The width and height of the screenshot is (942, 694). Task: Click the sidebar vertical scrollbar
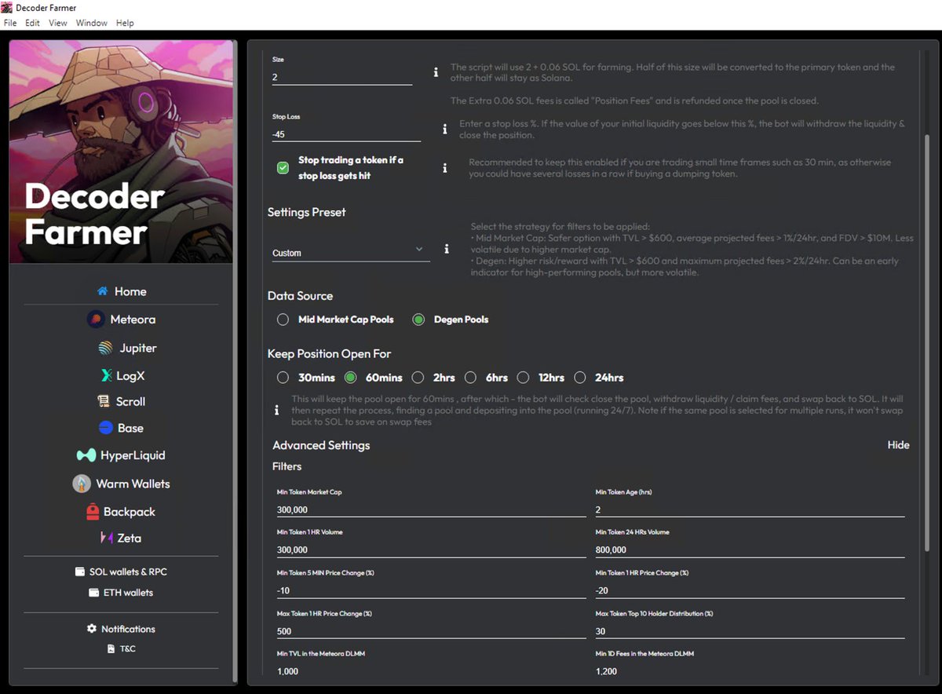pyautogui.click(x=235, y=361)
